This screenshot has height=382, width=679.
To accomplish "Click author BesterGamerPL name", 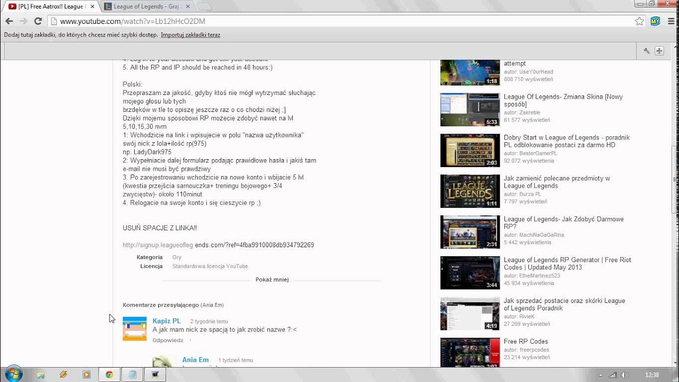I will [x=538, y=153].
